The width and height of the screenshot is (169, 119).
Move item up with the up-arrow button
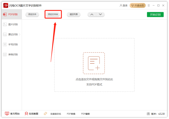pos(92,14)
